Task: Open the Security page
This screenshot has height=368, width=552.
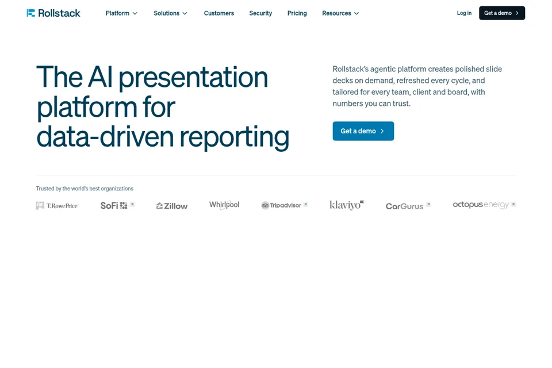Action: (260, 13)
